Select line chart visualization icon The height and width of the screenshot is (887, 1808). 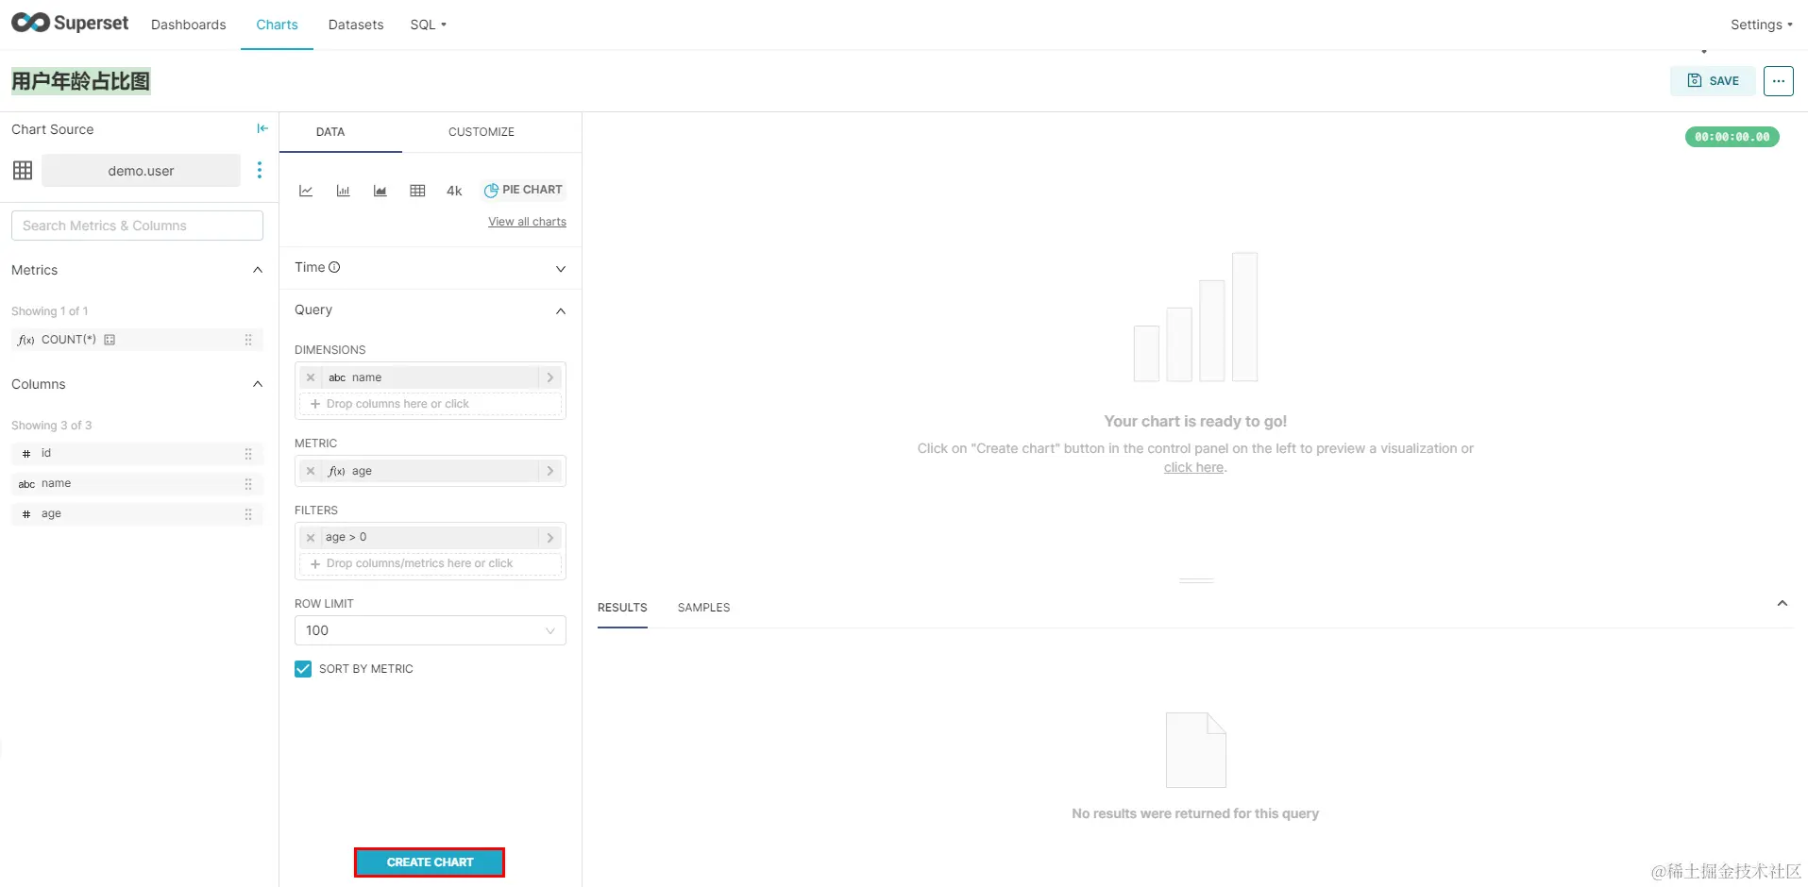[x=306, y=191]
